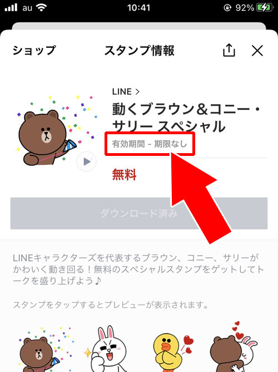278x372 pixels.
Task: Tap the sticker description paragraph
Action: [138, 270]
